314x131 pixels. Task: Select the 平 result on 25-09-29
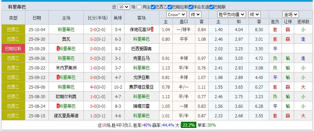pyautogui.click(x=275, y=49)
